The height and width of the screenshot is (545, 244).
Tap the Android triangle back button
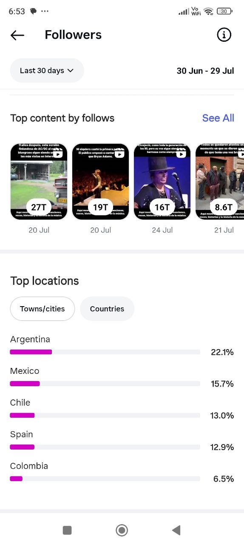click(176, 530)
